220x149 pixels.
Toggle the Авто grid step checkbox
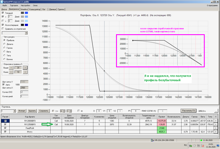coord(3,85)
